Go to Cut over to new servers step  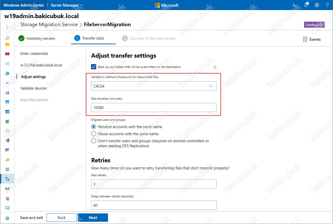(149, 39)
